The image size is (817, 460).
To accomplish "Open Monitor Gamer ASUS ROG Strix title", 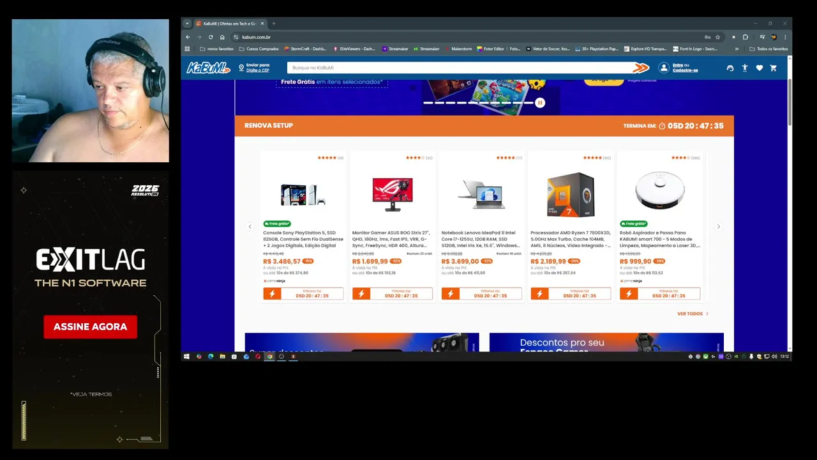I will (x=392, y=239).
